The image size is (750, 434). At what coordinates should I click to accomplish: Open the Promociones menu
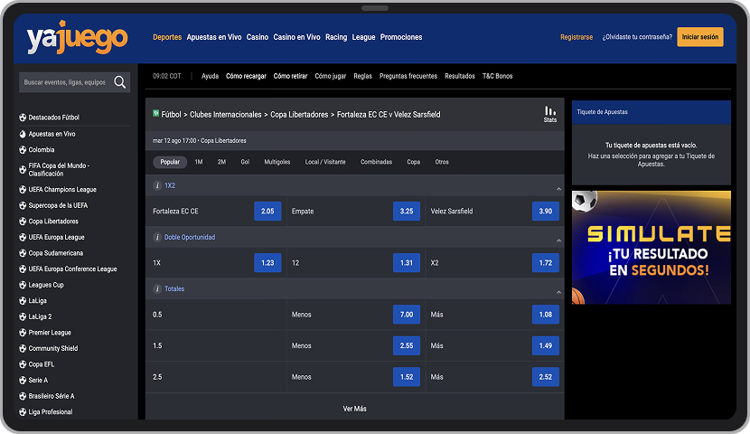401,37
